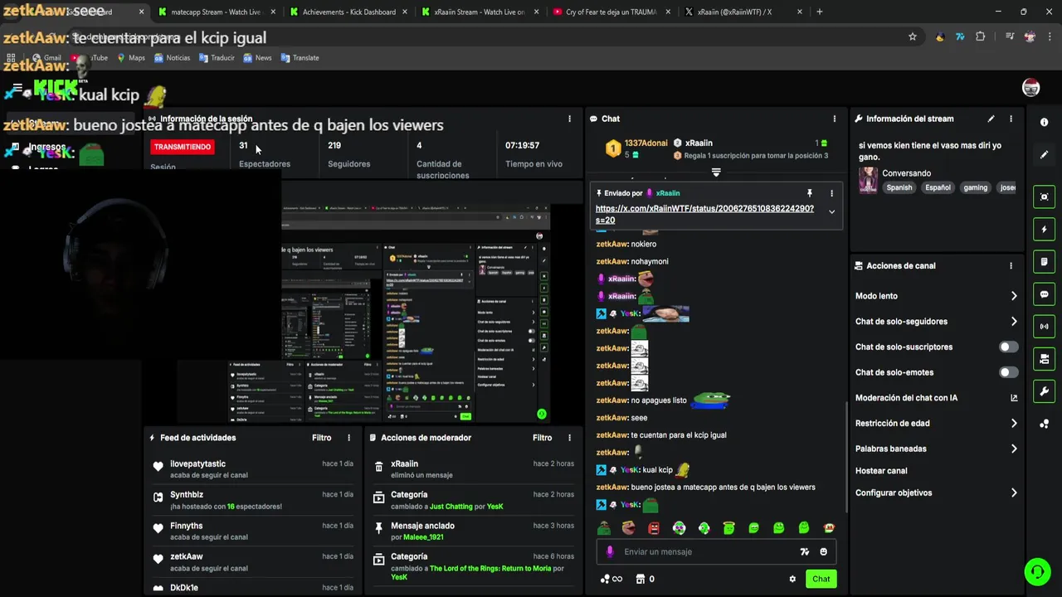Open a new browser tab
Viewport: 1062px width, 597px height.
[x=820, y=12]
